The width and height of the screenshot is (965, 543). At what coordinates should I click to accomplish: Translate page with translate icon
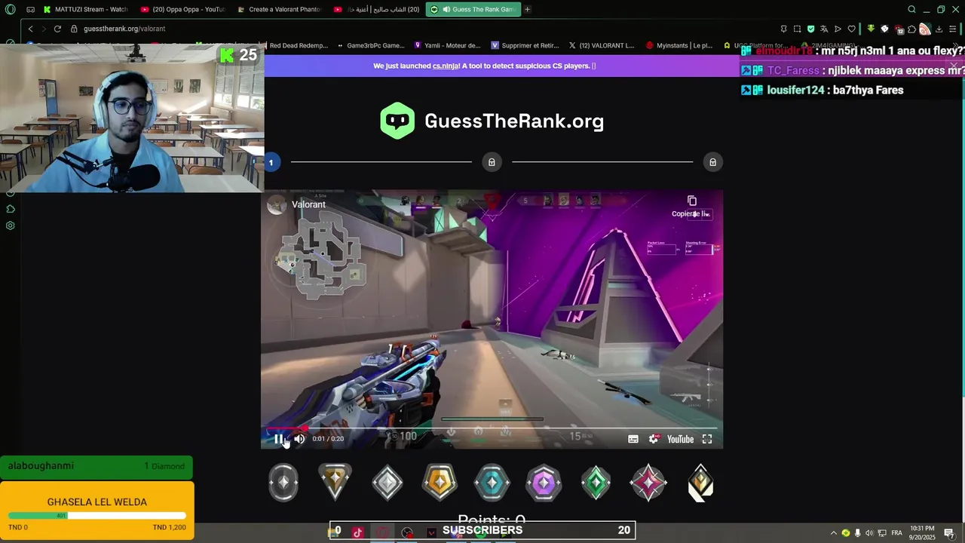point(825,29)
